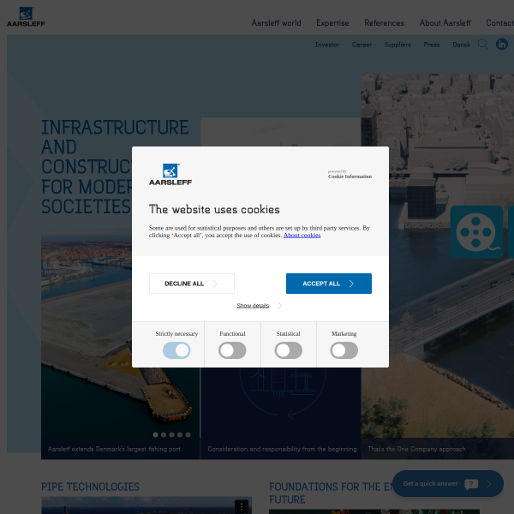Expand the Get a quick answer widget arrow
Viewport: 514px width, 514px height.
[489, 484]
